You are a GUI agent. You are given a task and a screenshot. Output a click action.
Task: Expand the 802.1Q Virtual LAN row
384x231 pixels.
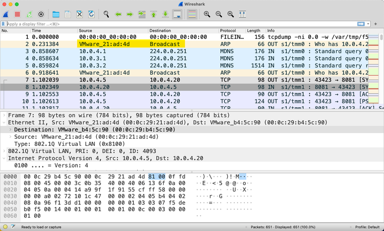(x=5, y=151)
